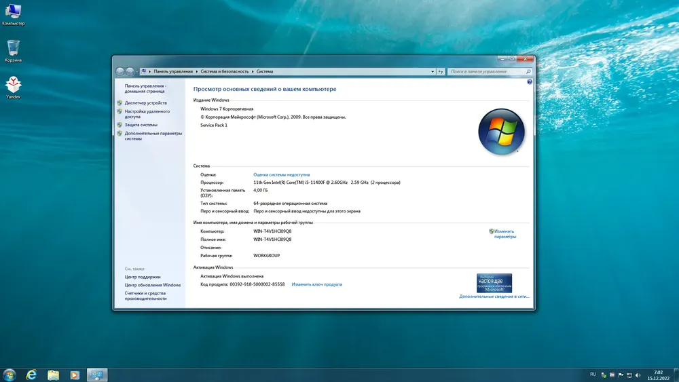Click product code 00392-918-5000002-85558
The image size is (679, 382).
257,284
